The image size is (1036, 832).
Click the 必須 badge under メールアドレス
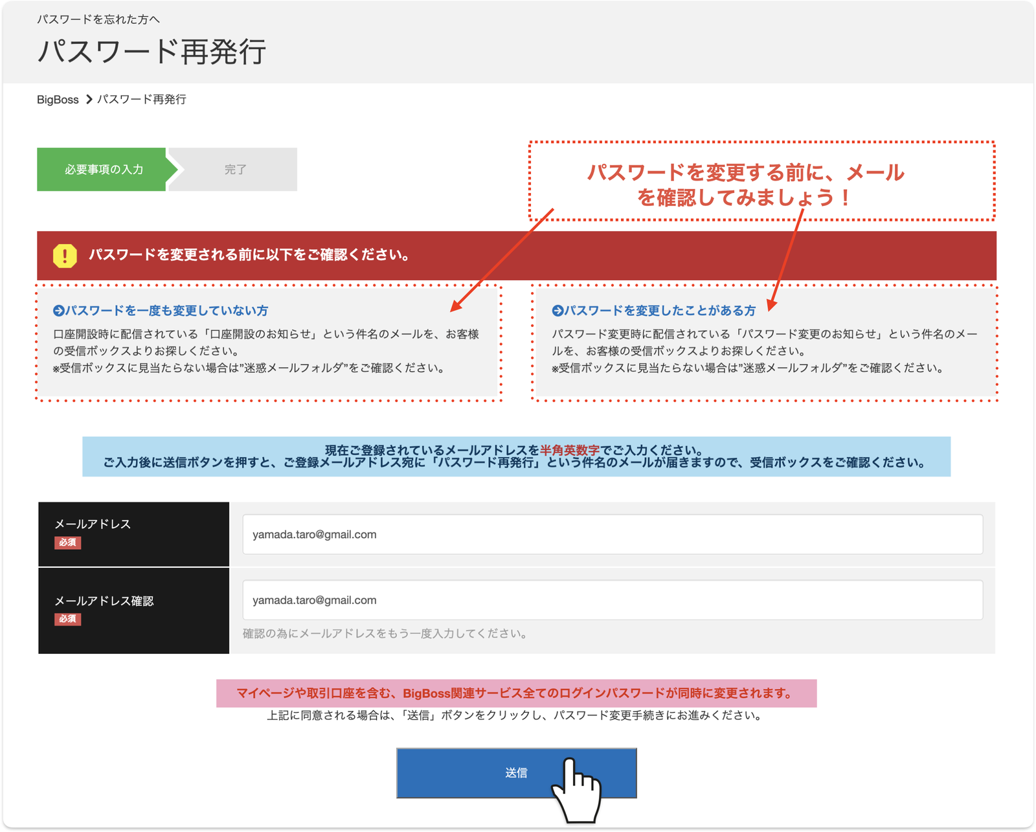click(x=68, y=543)
